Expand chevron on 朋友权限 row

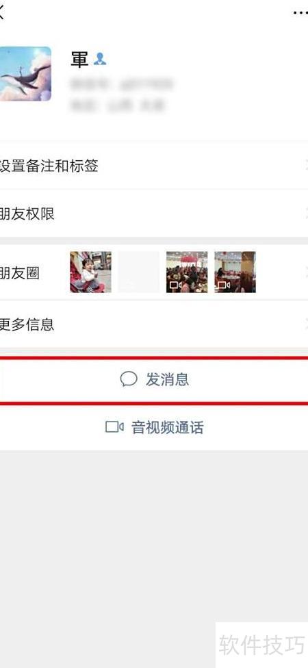point(306,214)
